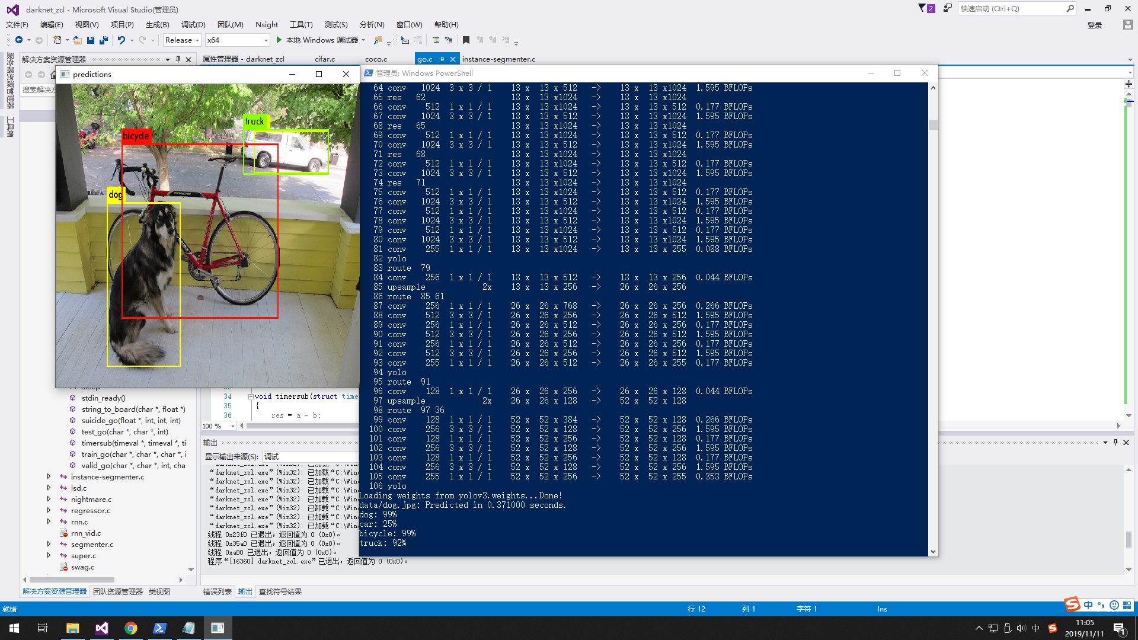Switch to the instance-segmenter.c tab
Image resolution: width=1138 pixels, height=640 pixels.
[498, 59]
